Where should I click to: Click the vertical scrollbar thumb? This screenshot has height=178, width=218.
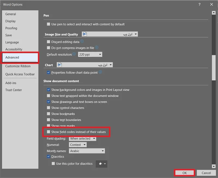point(214,68)
